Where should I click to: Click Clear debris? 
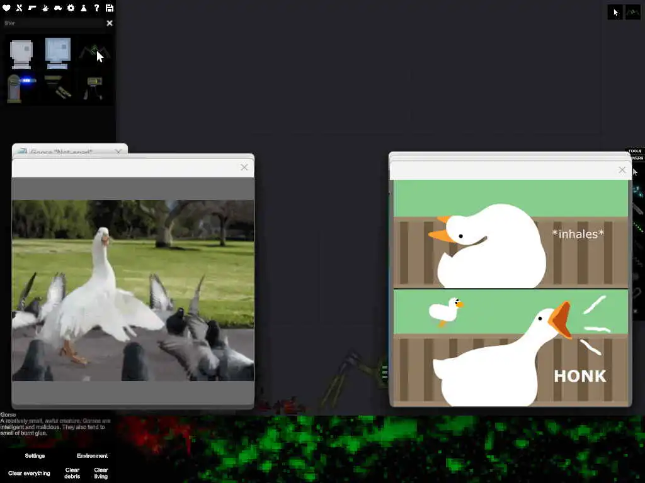[x=72, y=473]
